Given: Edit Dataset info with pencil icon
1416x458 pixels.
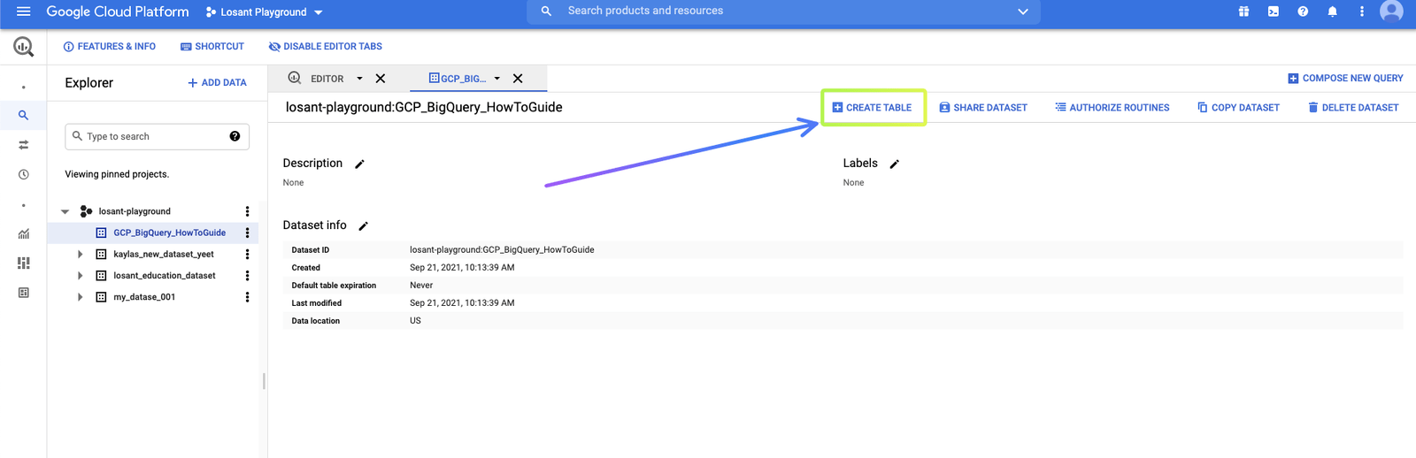Looking at the screenshot, I should [x=363, y=226].
